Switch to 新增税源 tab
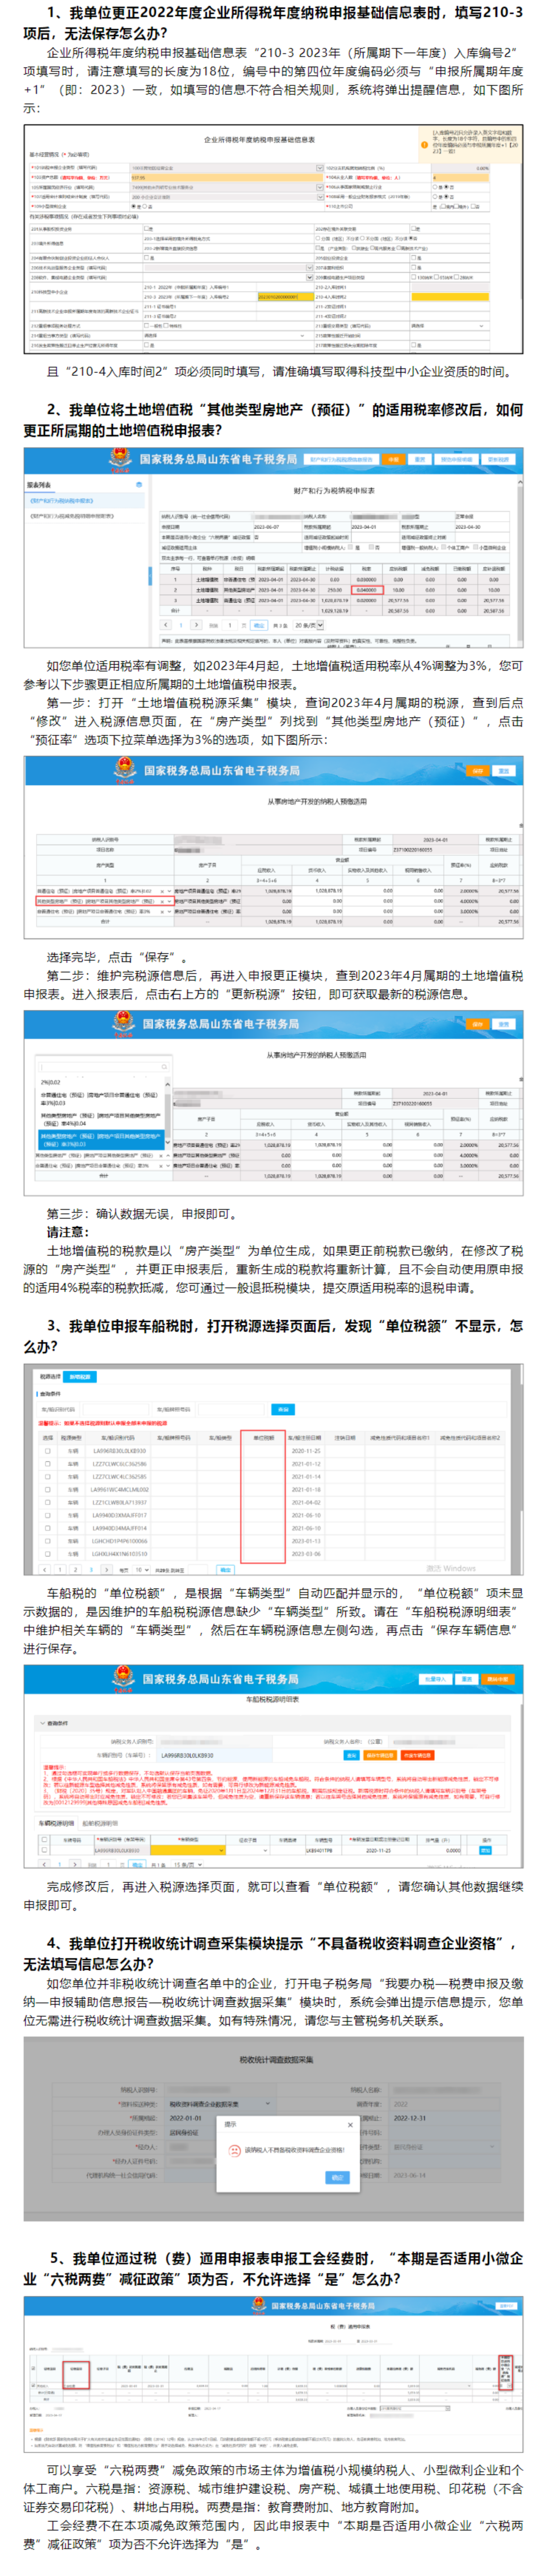 click(80, 1376)
